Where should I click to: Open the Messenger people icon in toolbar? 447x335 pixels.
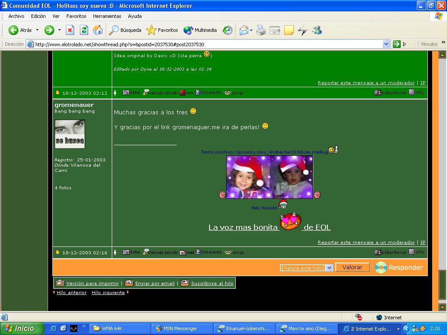pyautogui.click(x=317, y=30)
